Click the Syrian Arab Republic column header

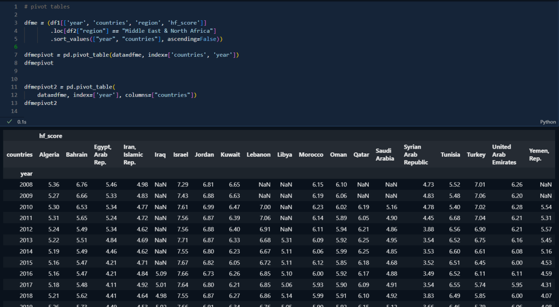[416, 155]
